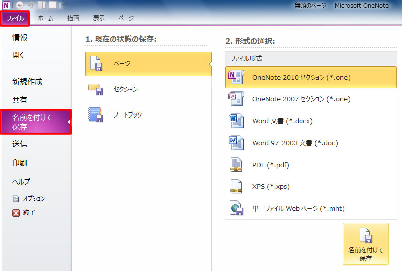
Task: Click the Dock to Desktop icon
Action: click(42, 5)
